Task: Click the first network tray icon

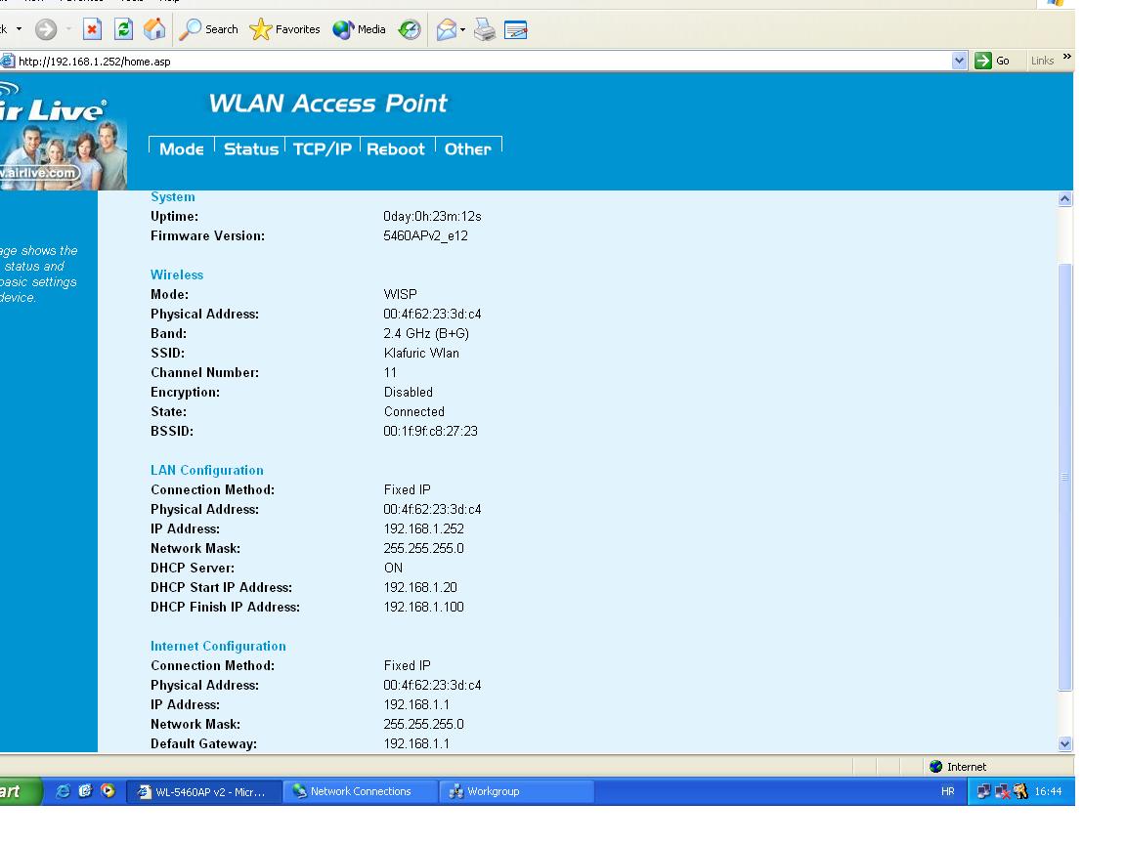Action: (x=984, y=791)
